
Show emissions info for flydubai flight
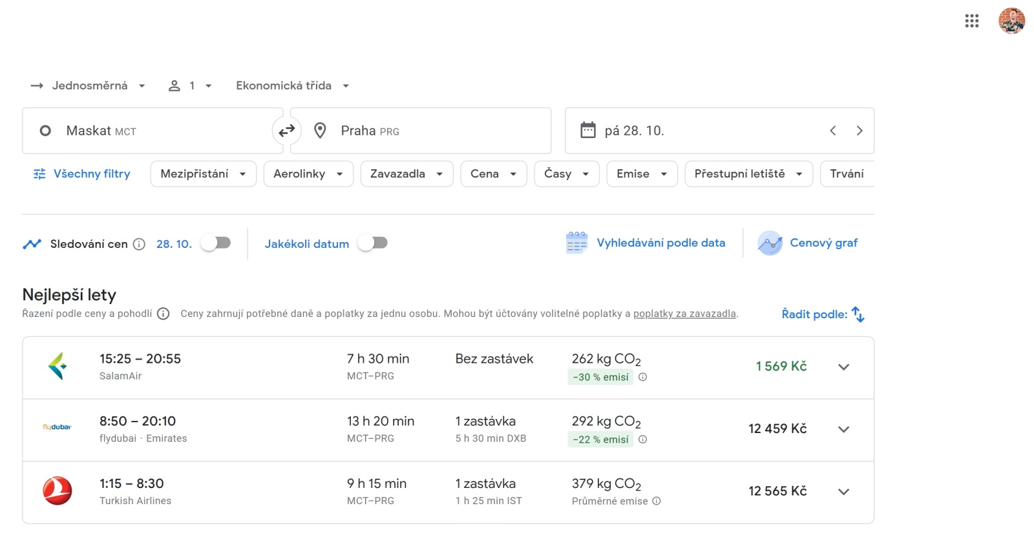(x=643, y=440)
